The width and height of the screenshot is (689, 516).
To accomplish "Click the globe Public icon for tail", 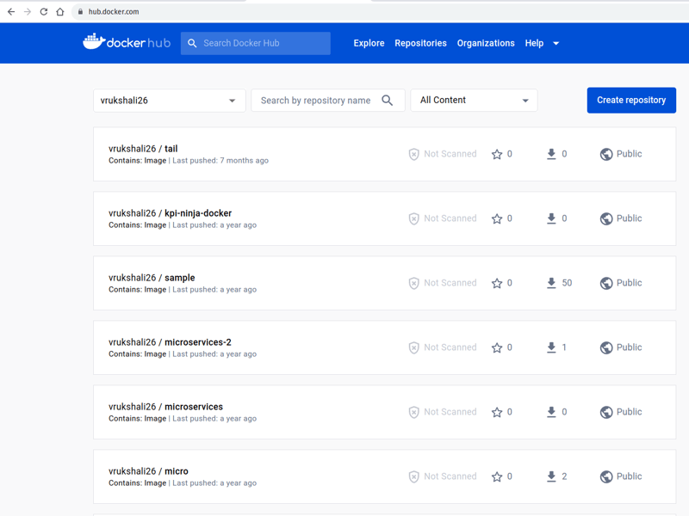I will [606, 154].
